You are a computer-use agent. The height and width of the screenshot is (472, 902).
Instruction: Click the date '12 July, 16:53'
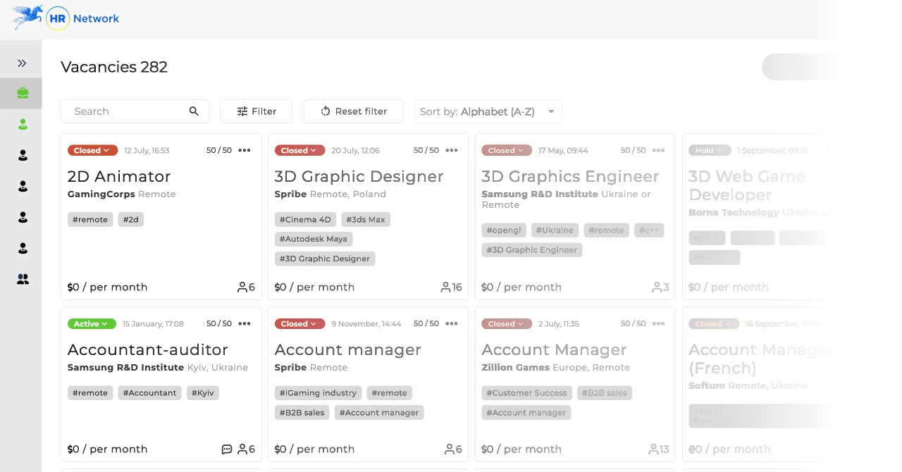point(147,150)
